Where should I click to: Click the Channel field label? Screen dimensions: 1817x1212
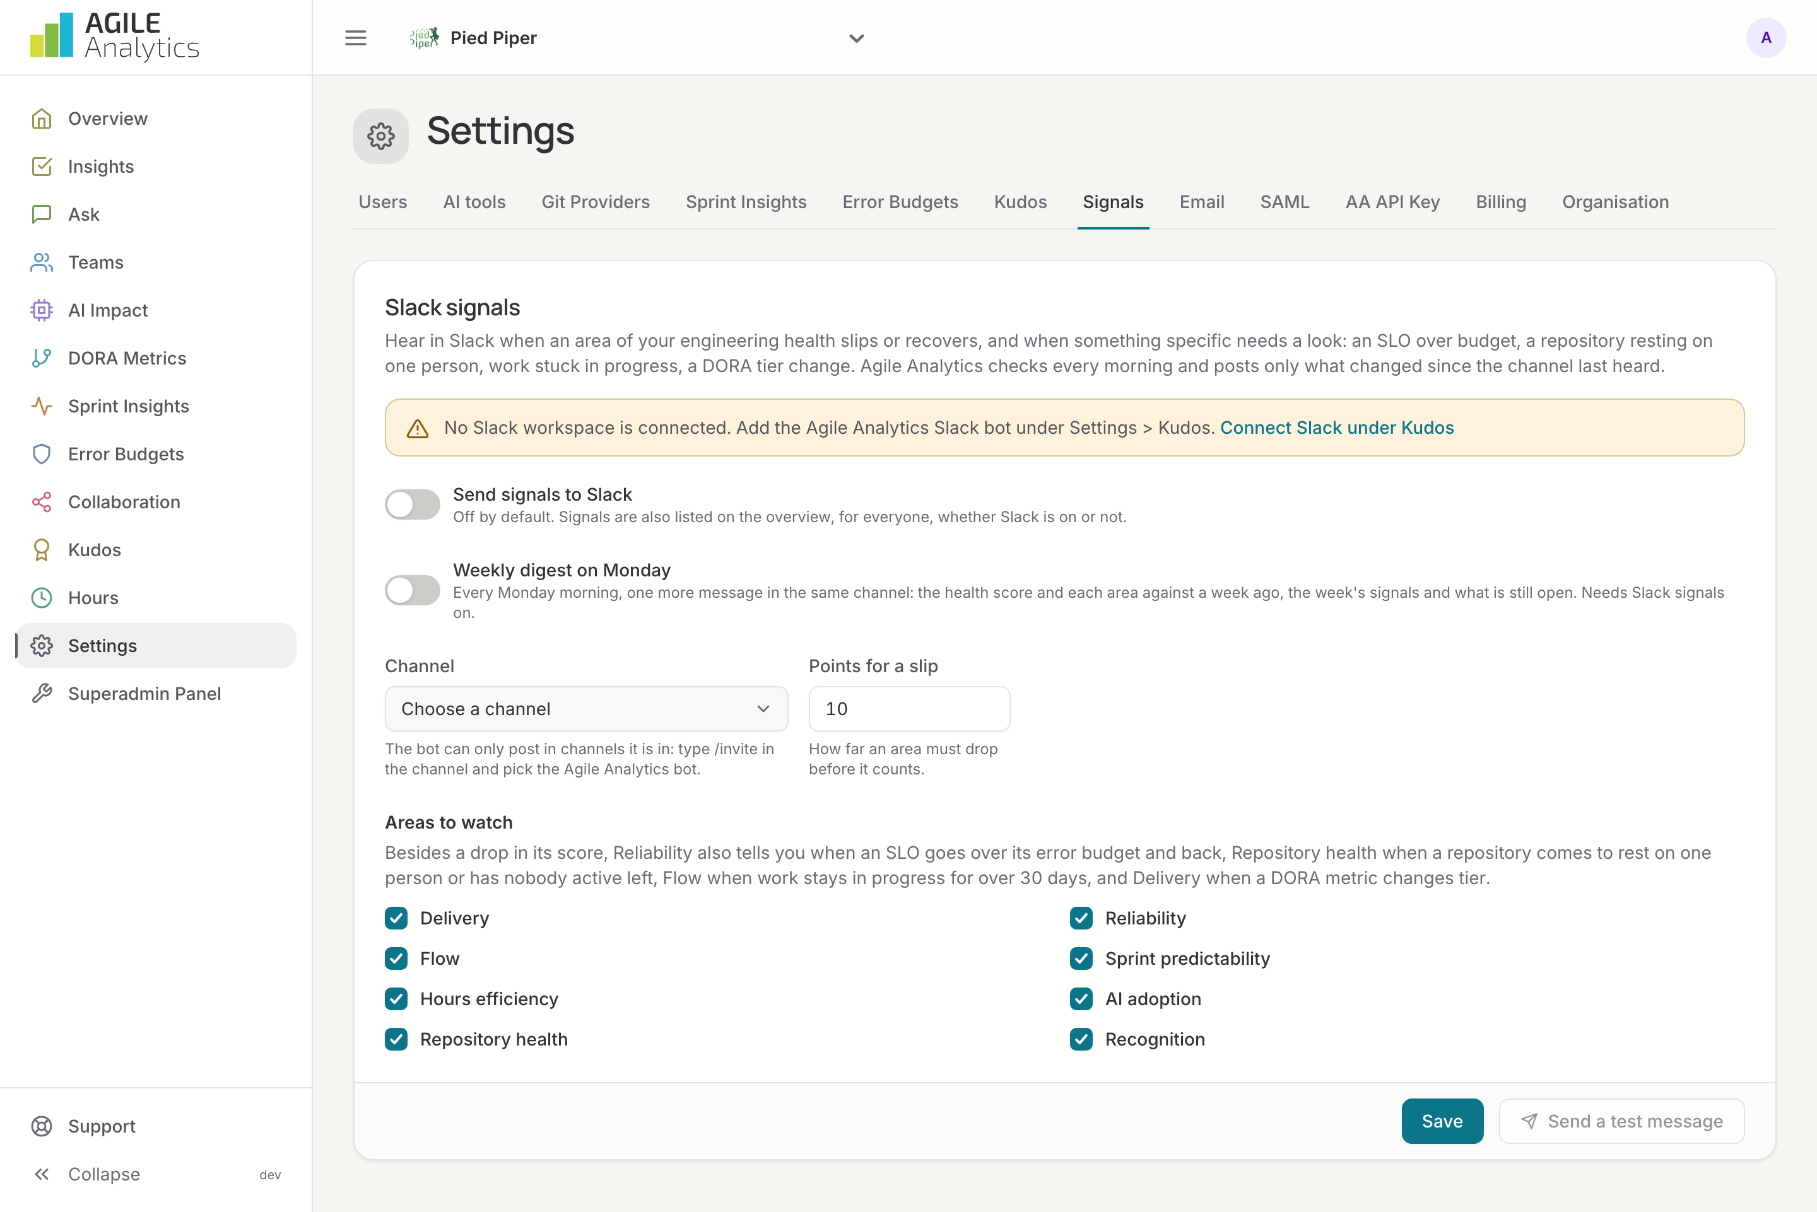[x=419, y=667]
